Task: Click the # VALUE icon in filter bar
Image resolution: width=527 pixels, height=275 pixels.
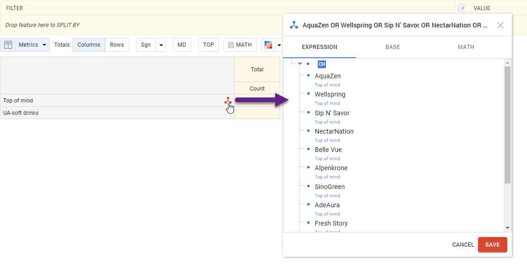Action: coord(462,7)
